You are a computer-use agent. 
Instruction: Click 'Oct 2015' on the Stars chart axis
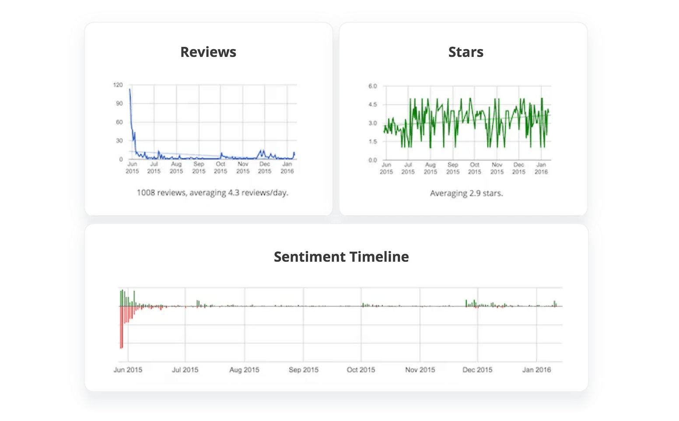click(x=475, y=168)
